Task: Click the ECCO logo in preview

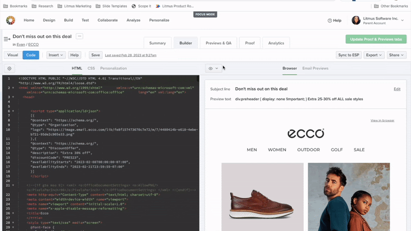Action: coord(306,133)
